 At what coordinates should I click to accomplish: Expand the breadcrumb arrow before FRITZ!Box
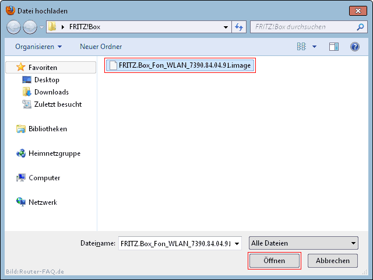pos(63,27)
